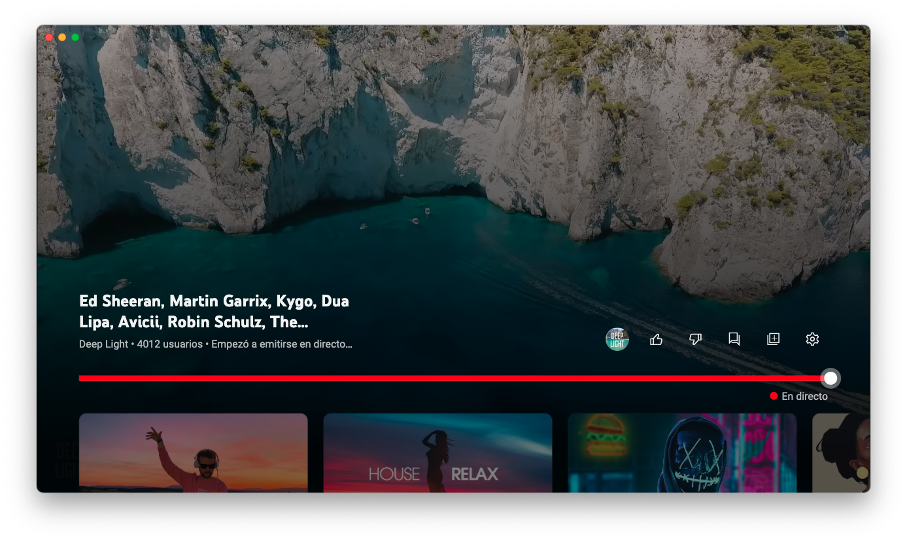Click the Deep Light channel info subtitle
907x541 pixels.
(x=215, y=344)
